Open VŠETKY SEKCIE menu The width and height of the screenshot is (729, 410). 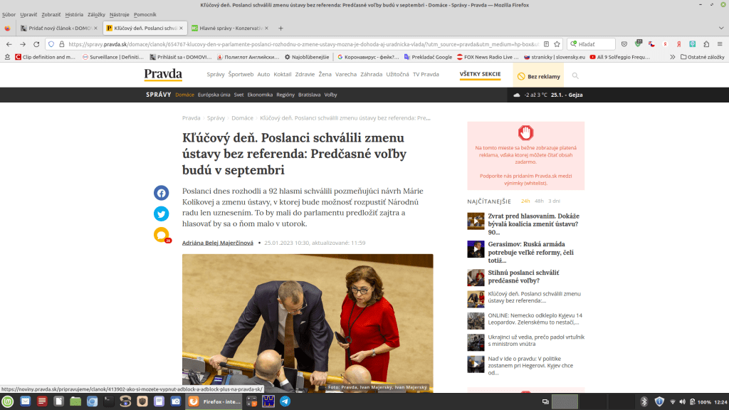[481, 74]
